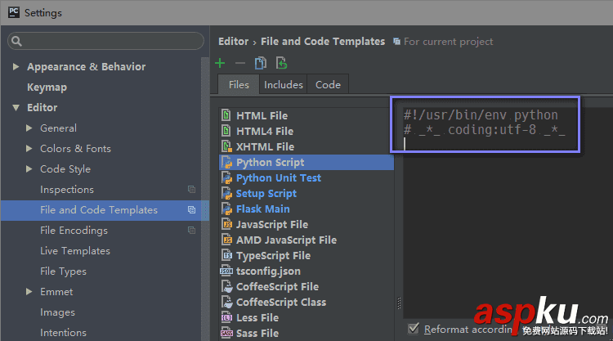Click the tsconfig.json JSON icon
The width and height of the screenshot is (613, 341).
tap(226, 271)
